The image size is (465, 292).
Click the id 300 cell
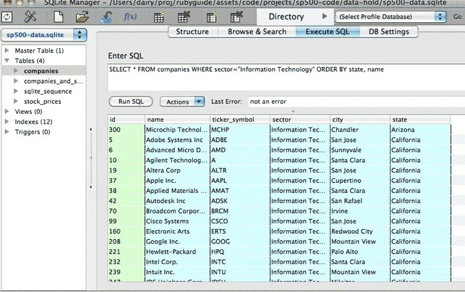coord(126,129)
